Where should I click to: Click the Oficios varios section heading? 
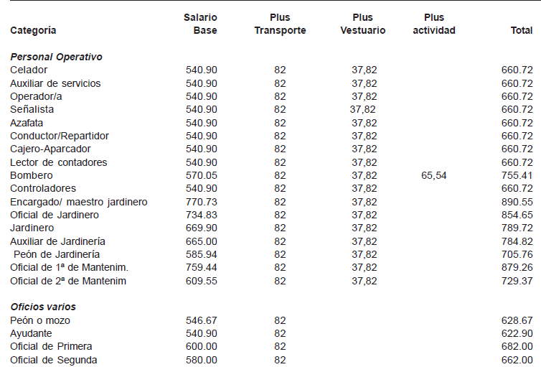pyautogui.click(x=43, y=307)
